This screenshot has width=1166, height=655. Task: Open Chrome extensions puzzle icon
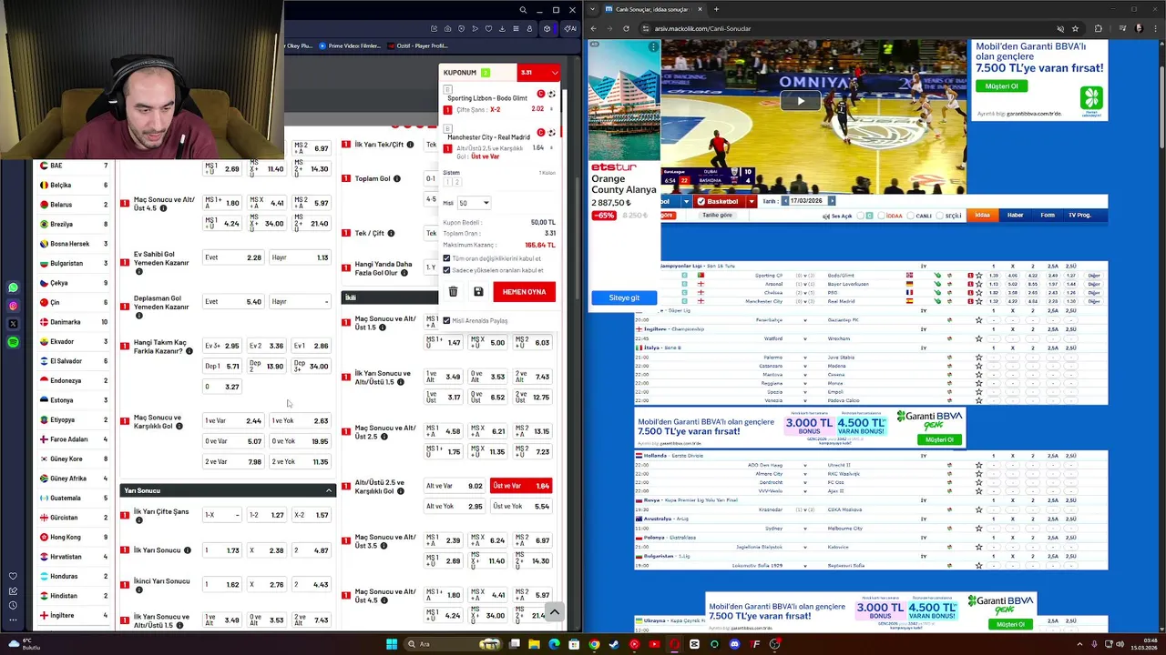(x=1098, y=28)
